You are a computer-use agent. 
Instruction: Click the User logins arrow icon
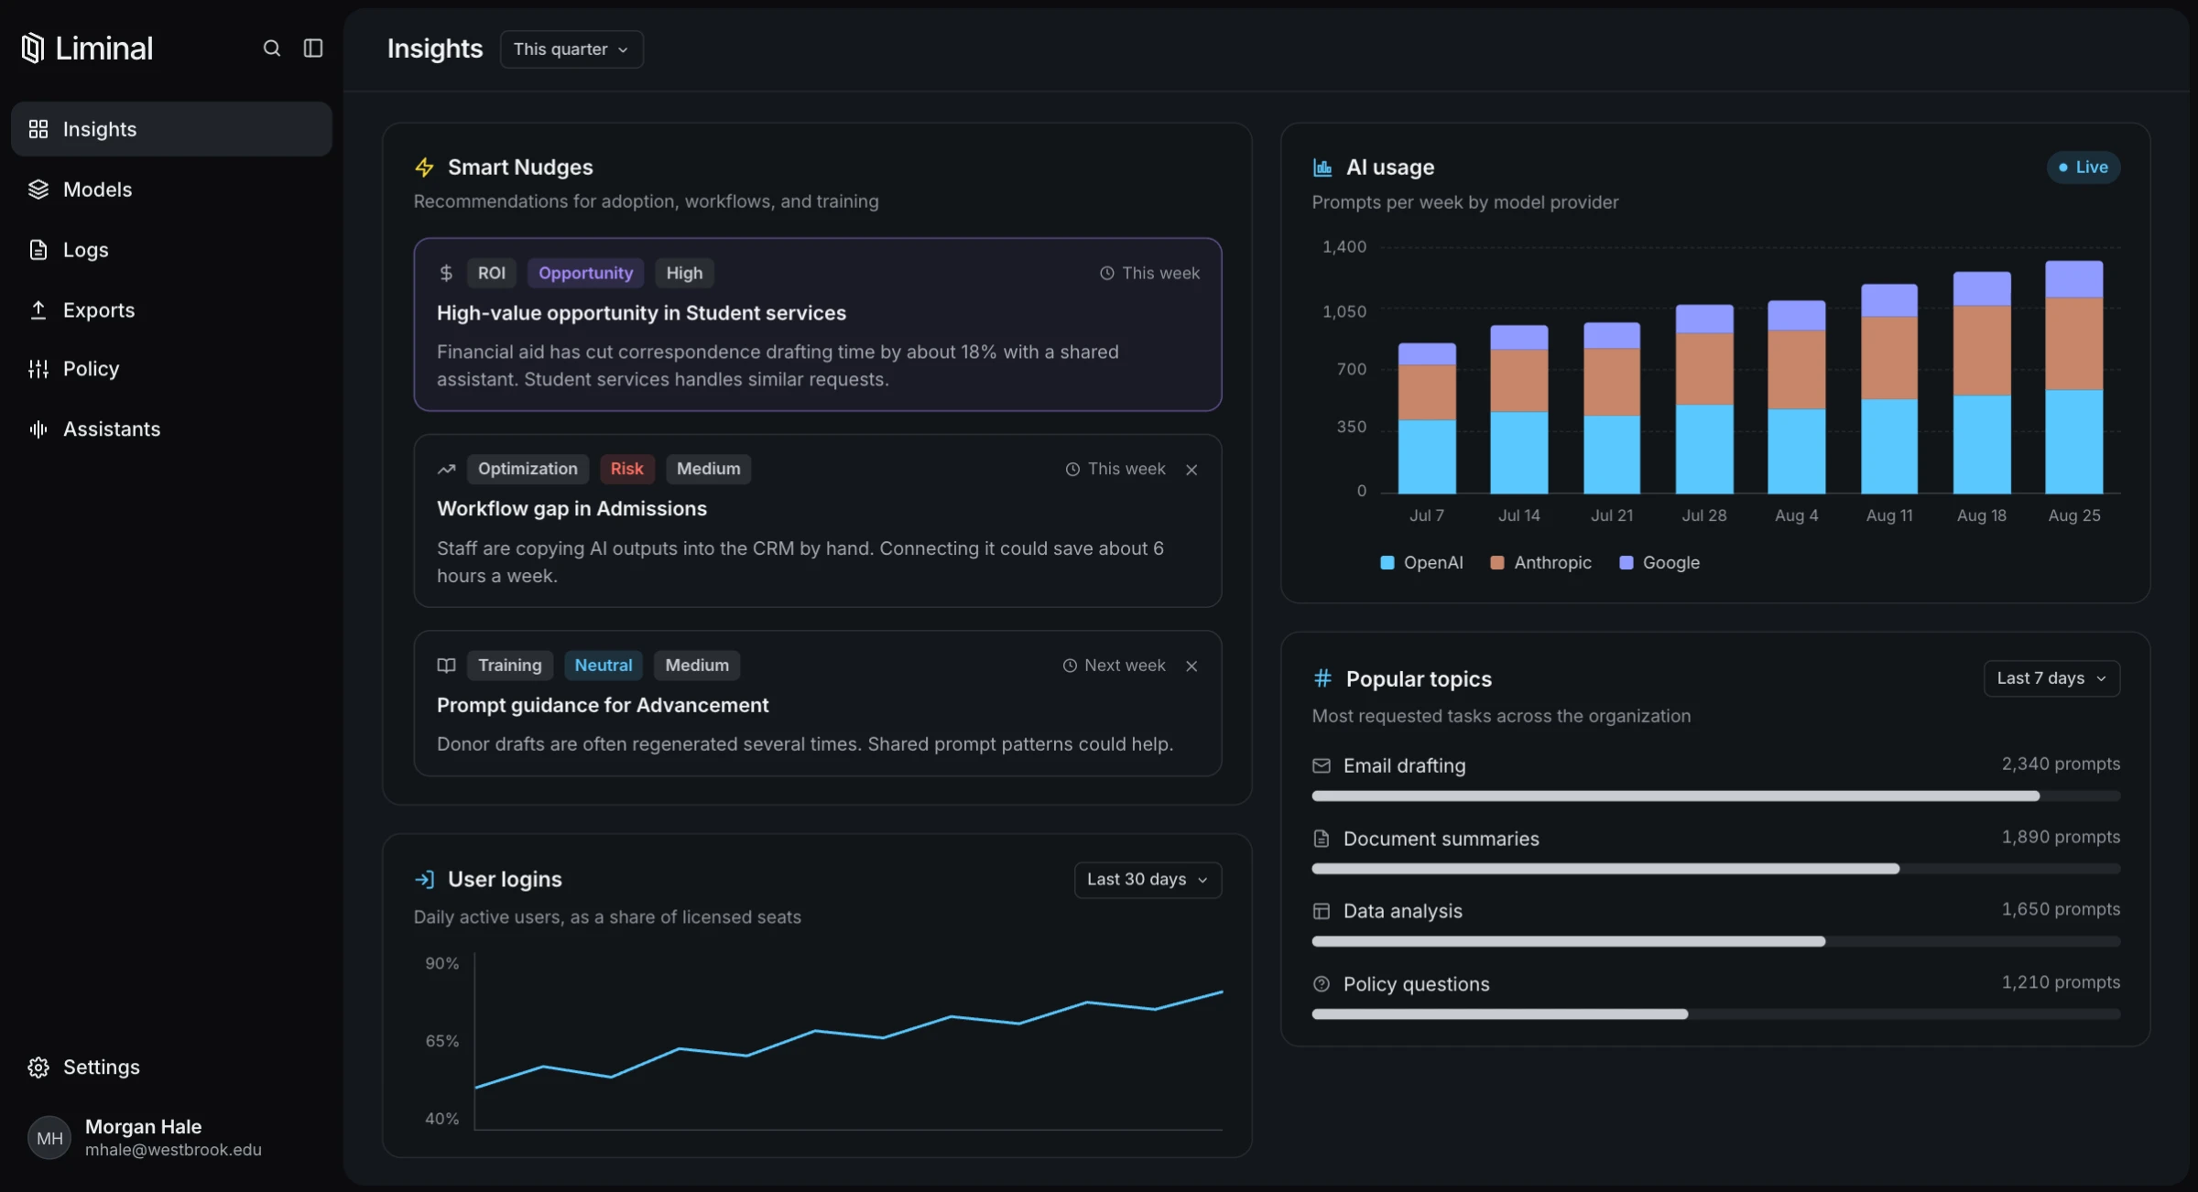pos(424,880)
